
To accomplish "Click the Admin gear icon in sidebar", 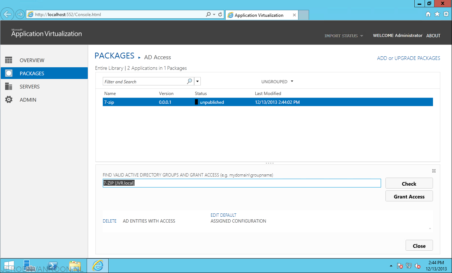I will [9, 99].
